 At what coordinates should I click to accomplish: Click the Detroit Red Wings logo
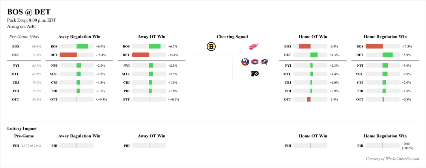tap(253, 47)
